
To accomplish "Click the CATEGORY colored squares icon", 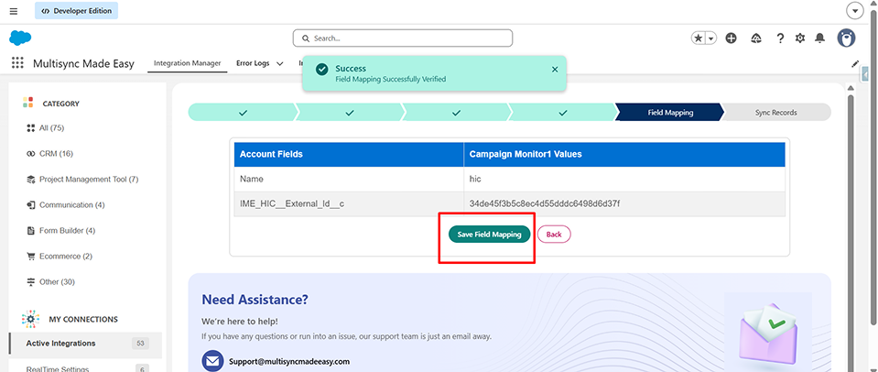I will [x=28, y=103].
